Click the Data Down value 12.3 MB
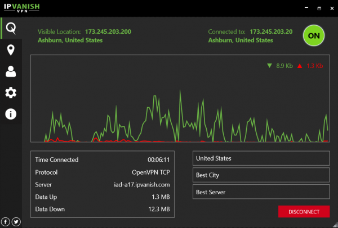The image size is (338, 228). 159,209
